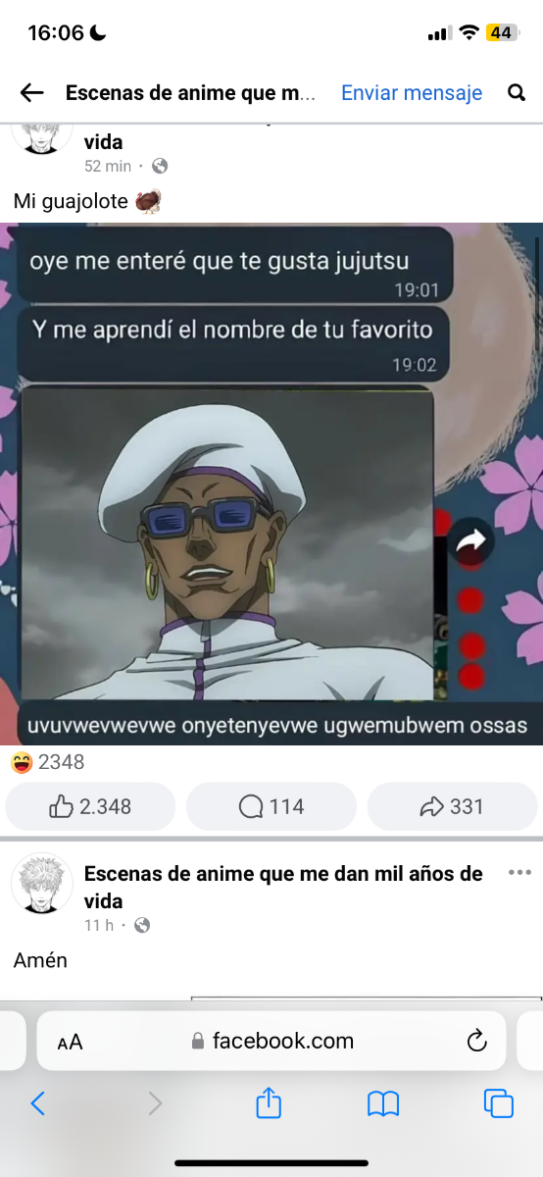Open the Escenas de anime page name link
This screenshot has width=543, height=1177.
283,887
